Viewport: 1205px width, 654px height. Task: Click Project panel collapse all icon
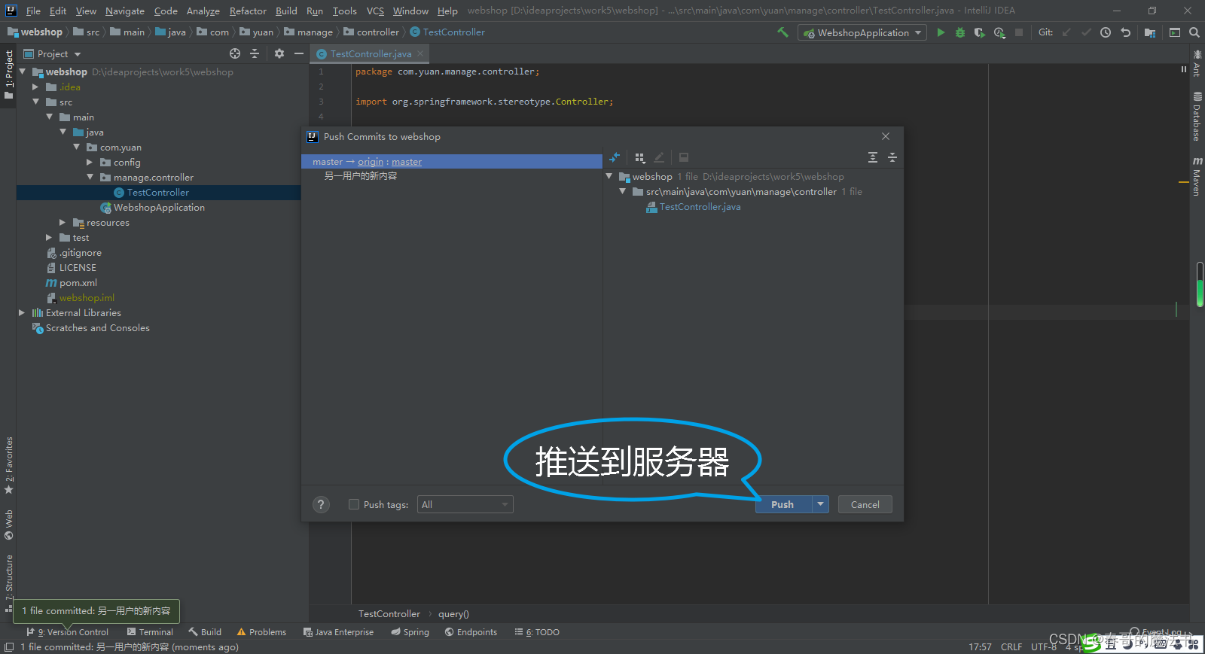tap(255, 53)
